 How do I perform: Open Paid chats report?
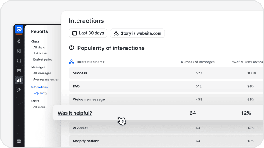[40, 53]
